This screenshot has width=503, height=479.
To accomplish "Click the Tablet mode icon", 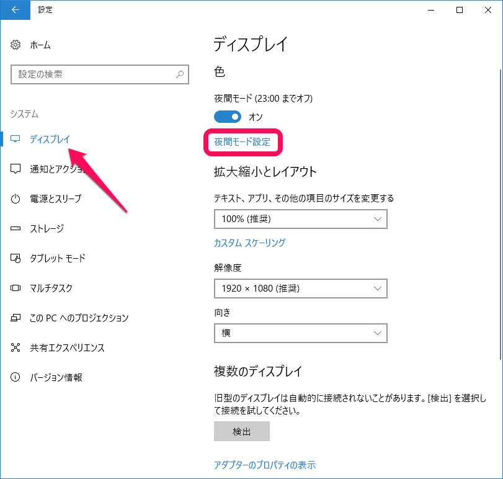I will 16,258.
